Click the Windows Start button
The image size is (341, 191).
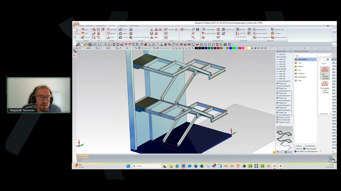tap(128, 166)
